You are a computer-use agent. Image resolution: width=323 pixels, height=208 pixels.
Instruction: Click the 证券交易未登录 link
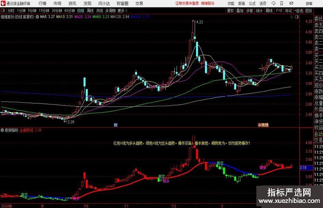[x=187, y=3]
